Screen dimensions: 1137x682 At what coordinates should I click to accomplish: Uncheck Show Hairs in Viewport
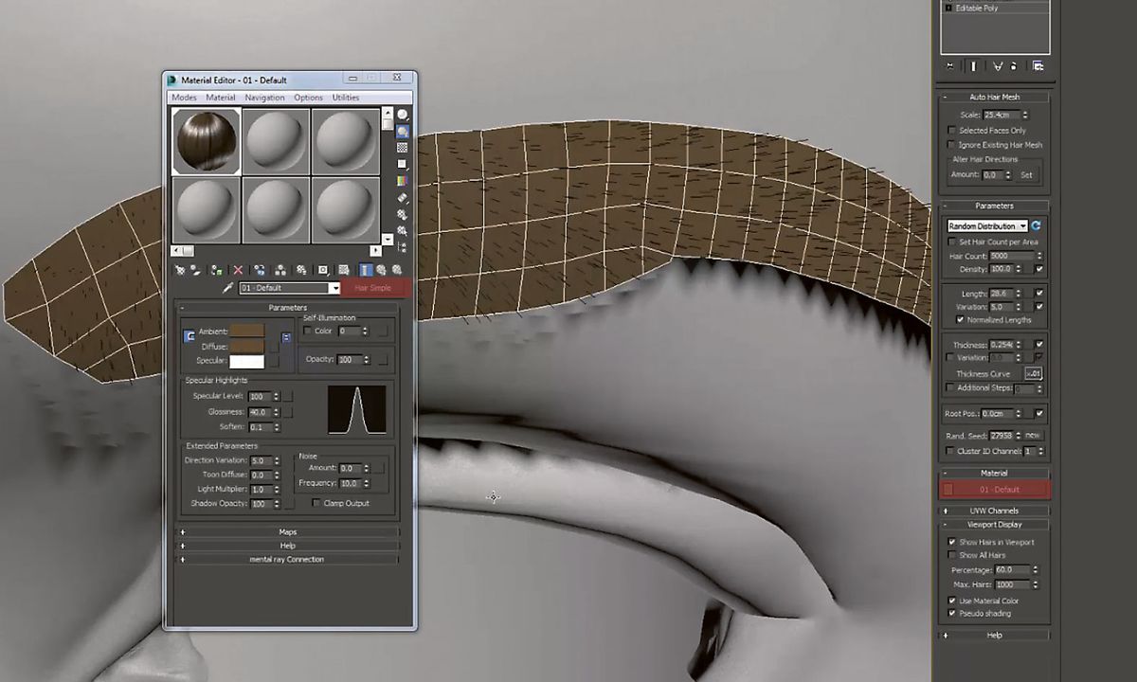[952, 542]
